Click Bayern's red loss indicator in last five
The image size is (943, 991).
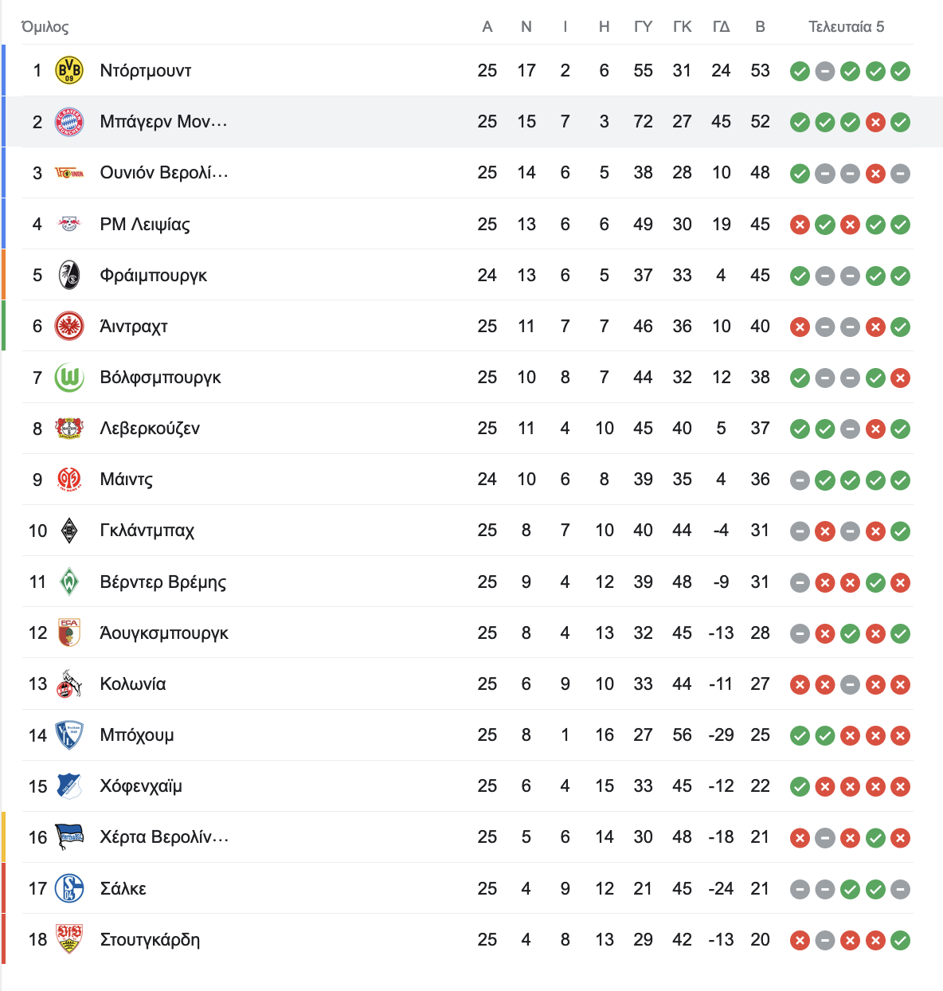pyautogui.click(x=875, y=122)
